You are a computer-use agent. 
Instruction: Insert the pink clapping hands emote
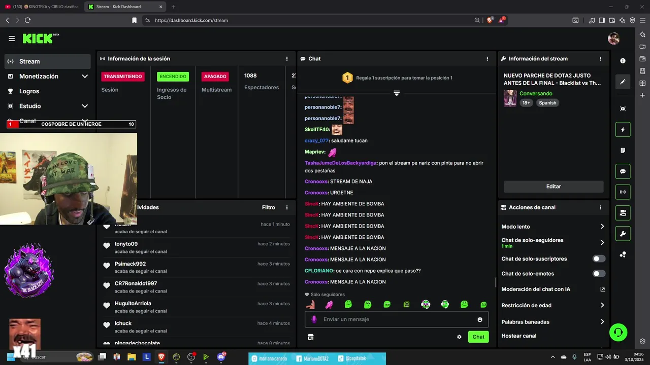pyautogui.click(x=329, y=304)
